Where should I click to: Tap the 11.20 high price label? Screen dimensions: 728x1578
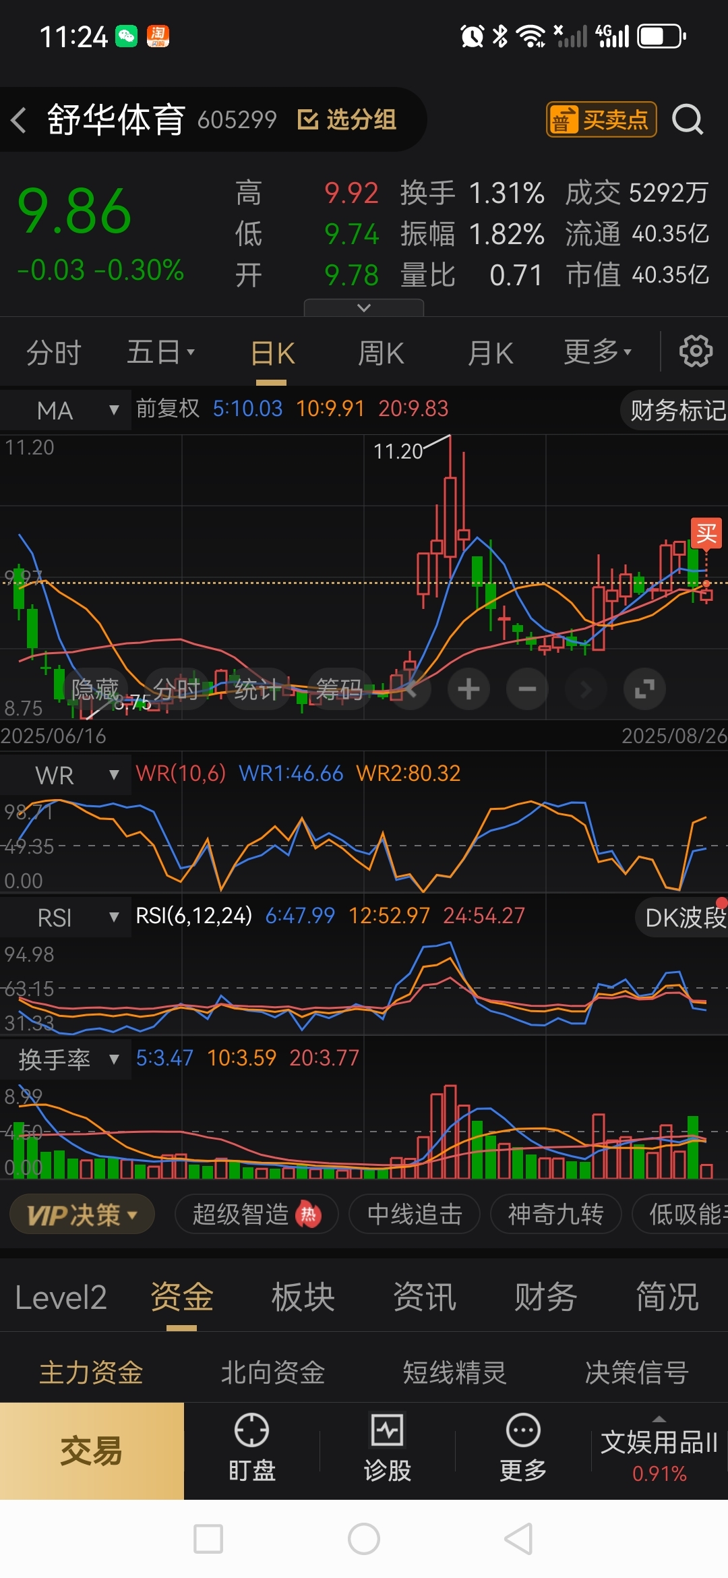pos(398,451)
